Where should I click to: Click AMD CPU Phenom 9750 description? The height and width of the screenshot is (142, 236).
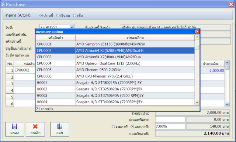pos(104,76)
